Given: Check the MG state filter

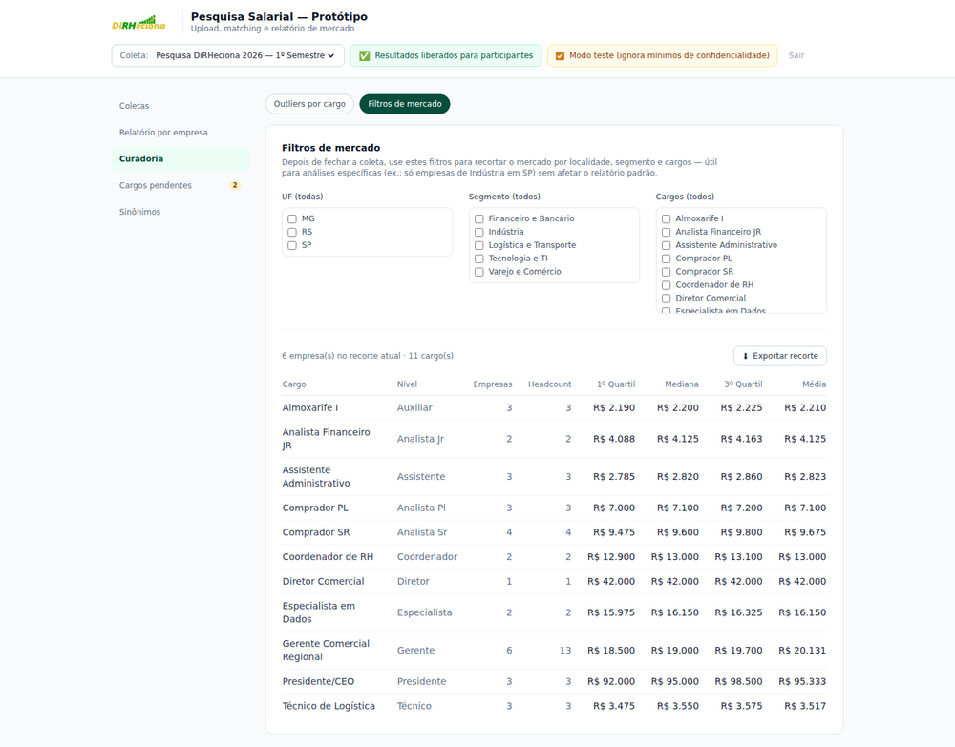Looking at the screenshot, I should coord(292,219).
